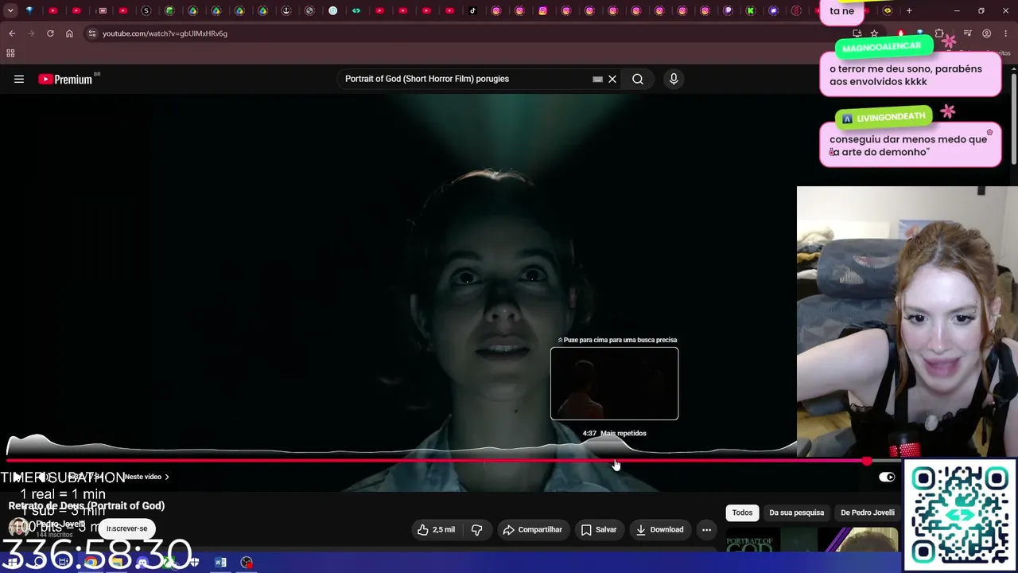Select the 'De Pedro Jovelli' filter chip
The height and width of the screenshot is (573, 1018).
868,513
